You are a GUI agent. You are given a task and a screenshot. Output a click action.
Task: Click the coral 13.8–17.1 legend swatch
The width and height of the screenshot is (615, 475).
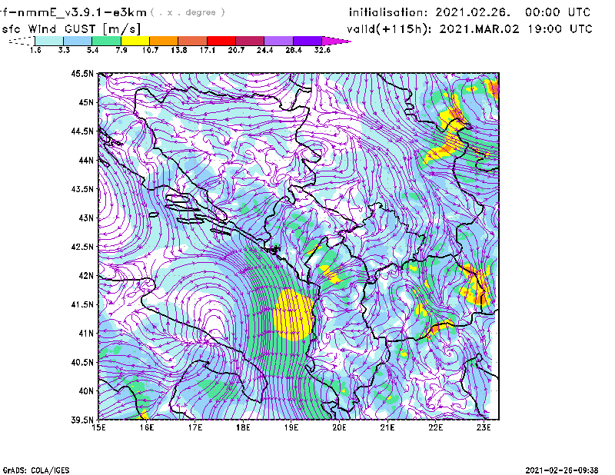193,41
